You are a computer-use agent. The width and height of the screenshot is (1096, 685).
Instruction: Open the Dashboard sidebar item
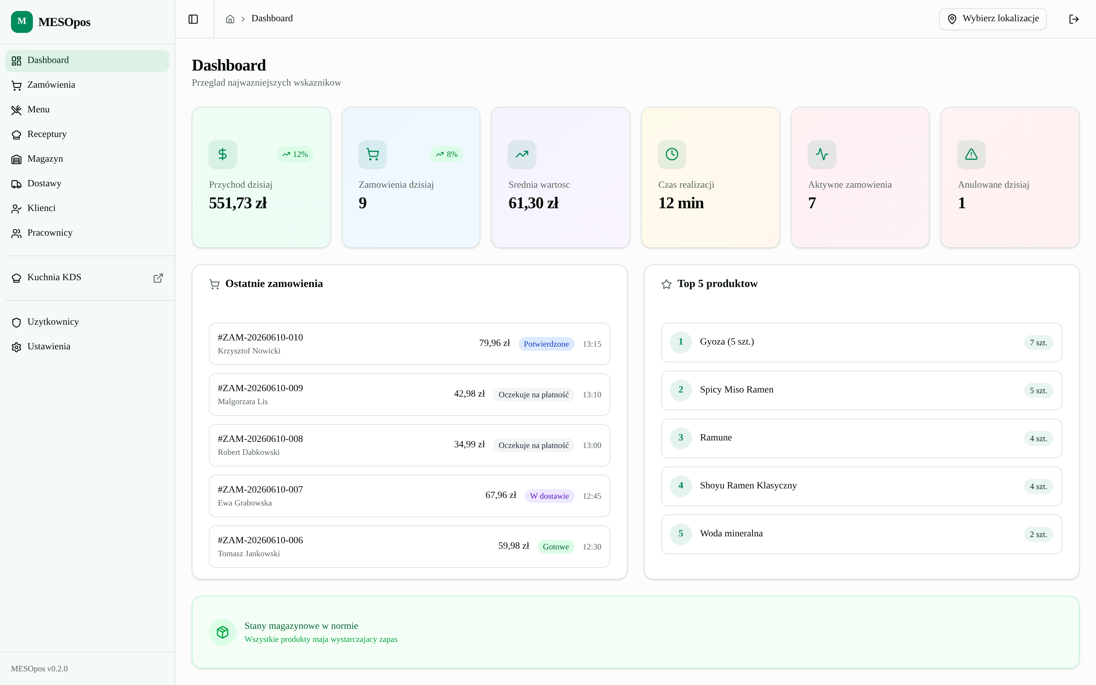(87, 61)
